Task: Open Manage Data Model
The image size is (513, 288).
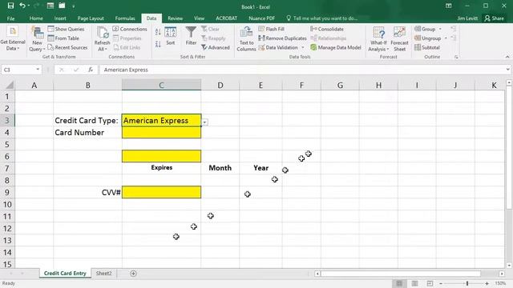Action: tap(336, 47)
